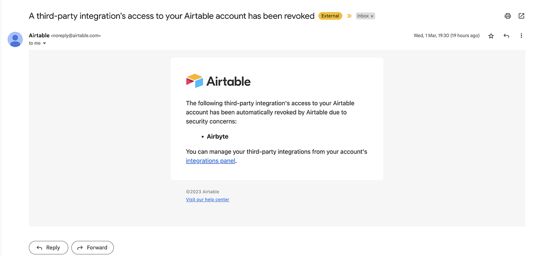This screenshot has width=537, height=256.
Task: Open the integrations panel link
Action: [210, 161]
